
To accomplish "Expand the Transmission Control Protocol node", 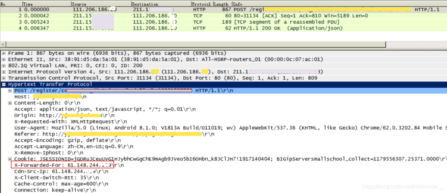I will [4, 78].
